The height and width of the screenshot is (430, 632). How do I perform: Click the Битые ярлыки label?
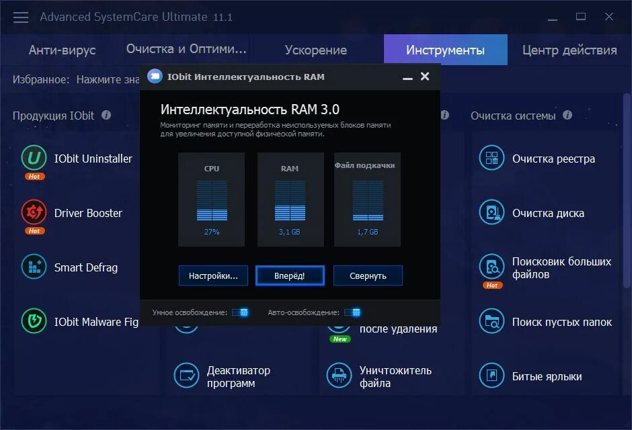click(547, 376)
